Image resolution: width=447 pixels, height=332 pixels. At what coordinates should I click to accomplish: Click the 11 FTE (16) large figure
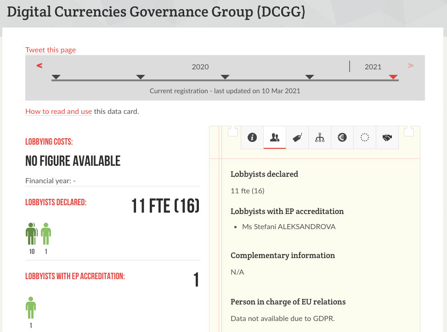coord(165,206)
